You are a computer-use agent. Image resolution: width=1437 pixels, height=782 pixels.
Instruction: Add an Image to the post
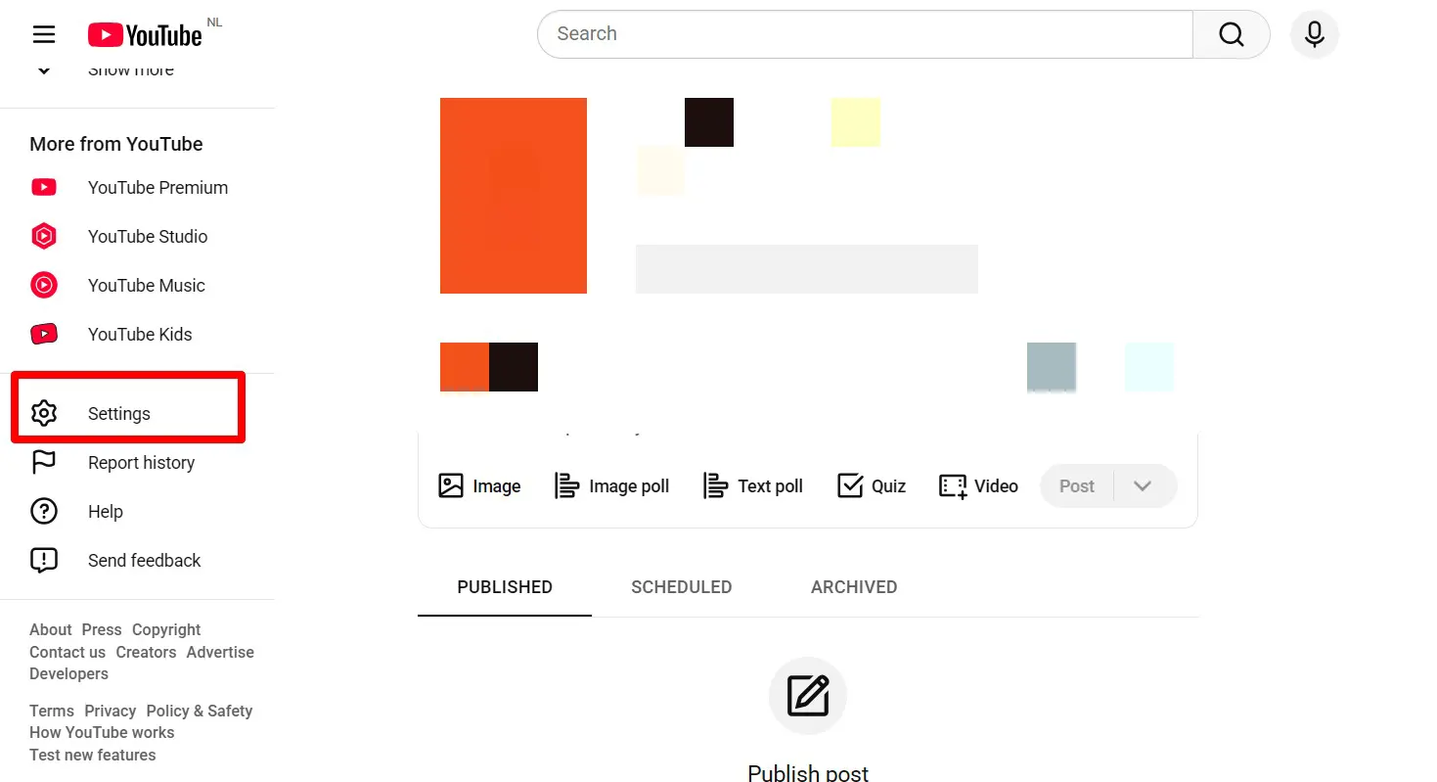pos(479,486)
